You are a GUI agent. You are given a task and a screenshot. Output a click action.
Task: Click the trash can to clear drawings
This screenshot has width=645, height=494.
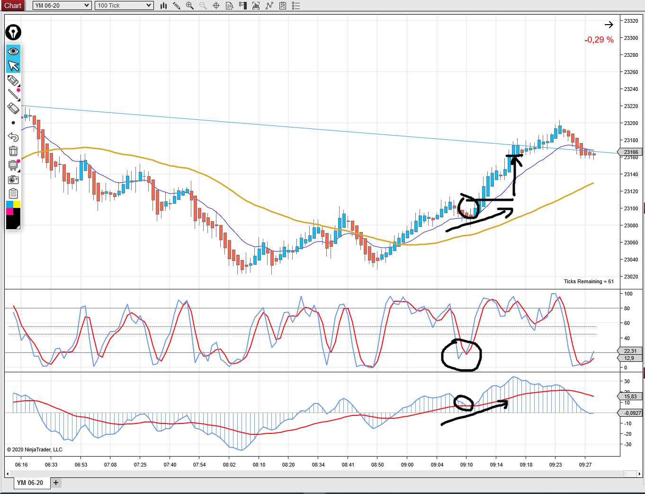coord(13,151)
